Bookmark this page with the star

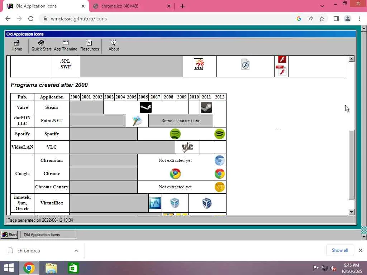click(322, 19)
